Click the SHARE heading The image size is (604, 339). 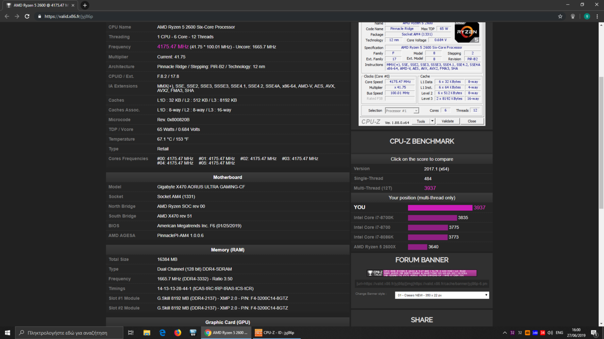point(422,320)
